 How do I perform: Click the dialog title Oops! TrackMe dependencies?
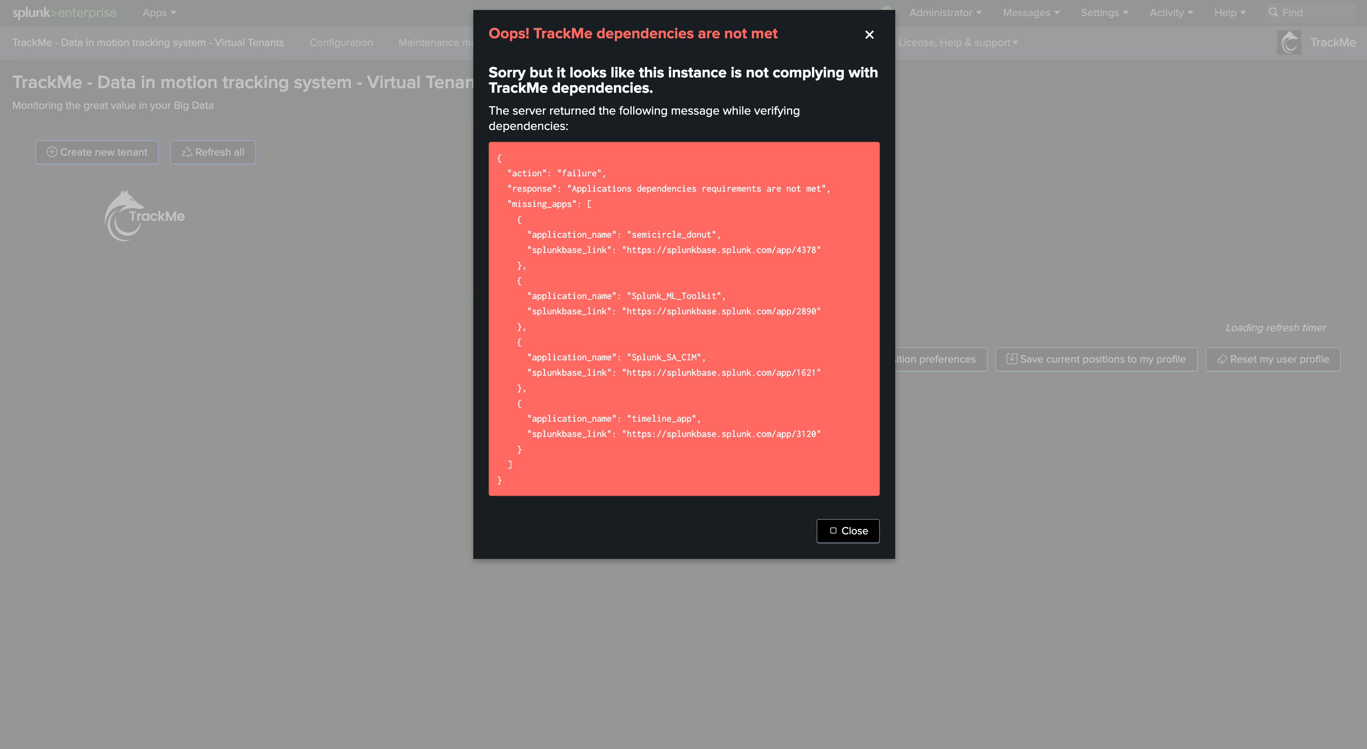tap(633, 33)
